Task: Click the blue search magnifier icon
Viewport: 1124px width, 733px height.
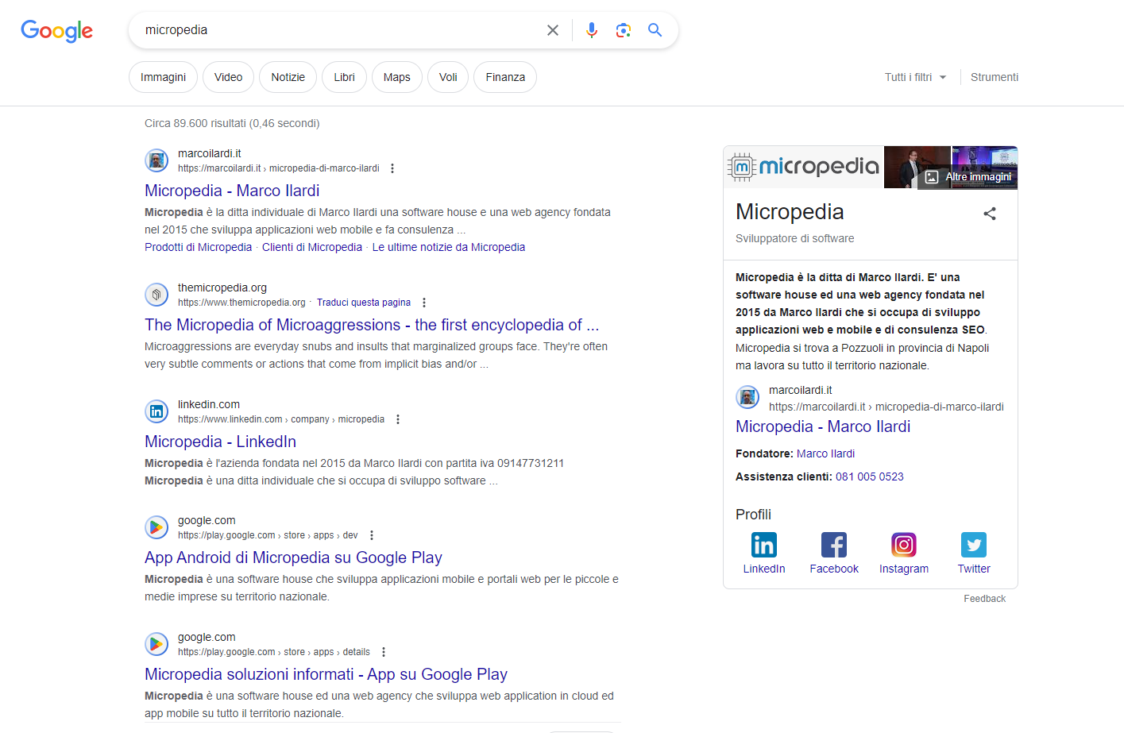Action: point(655,29)
